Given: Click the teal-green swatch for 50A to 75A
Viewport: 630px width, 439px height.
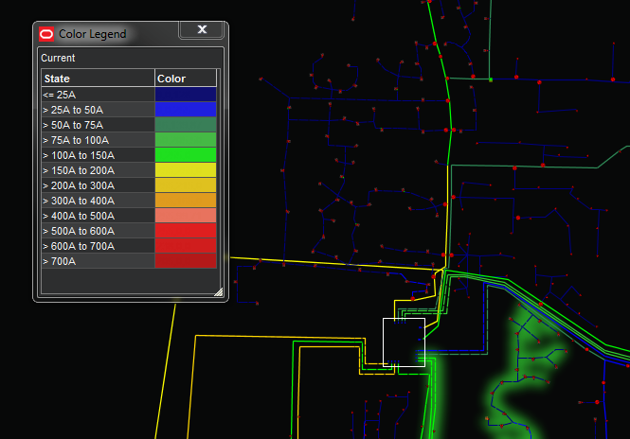Looking at the screenshot, I should [x=186, y=125].
